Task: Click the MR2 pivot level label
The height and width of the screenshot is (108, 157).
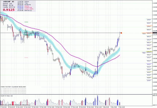Action: [x=149, y=43]
